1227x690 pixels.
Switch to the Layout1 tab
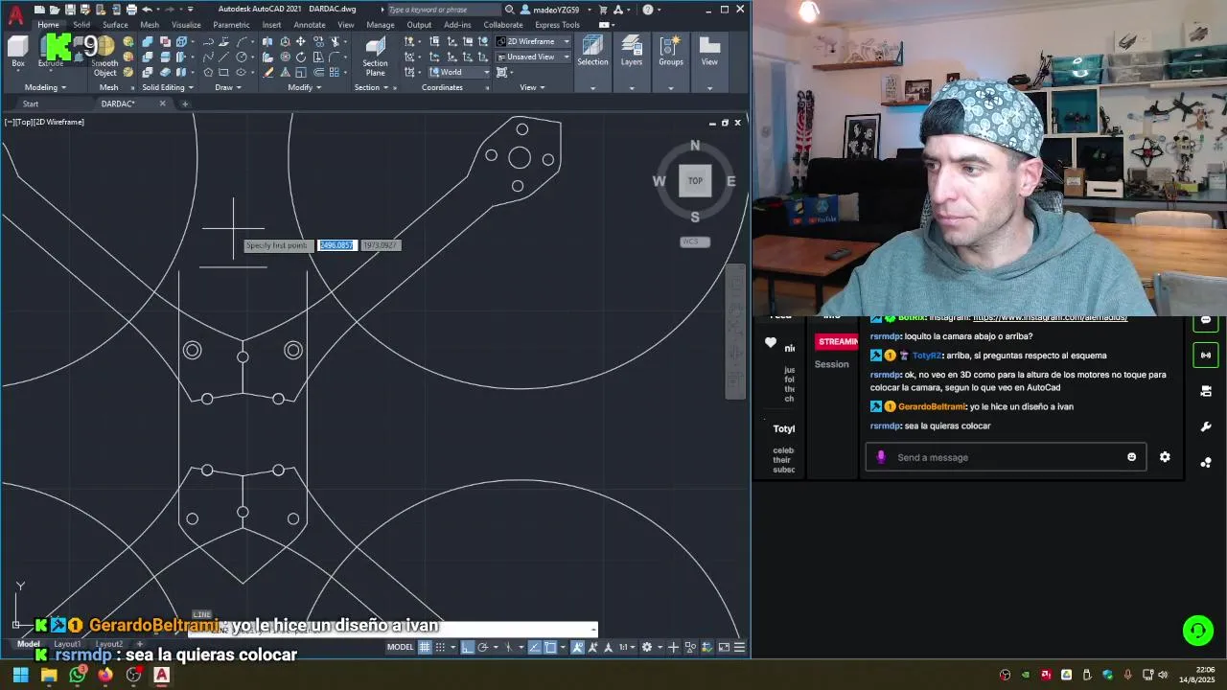(67, 644)
